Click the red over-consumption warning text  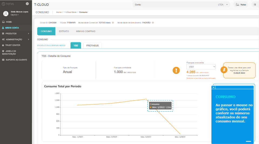(201, 78)
